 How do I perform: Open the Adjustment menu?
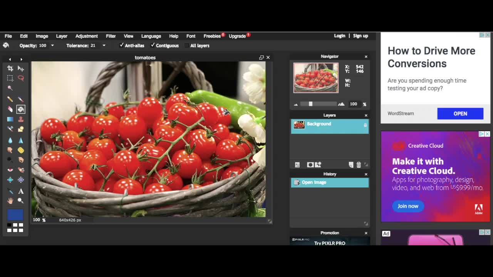coord(86,36)
